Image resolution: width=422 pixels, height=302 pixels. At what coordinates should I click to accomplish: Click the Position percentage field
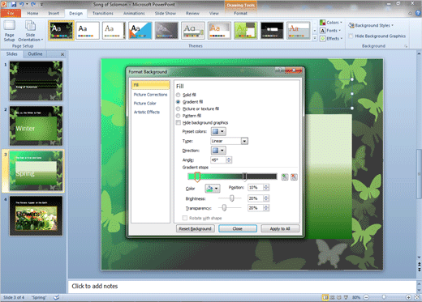tap(256, 187)
